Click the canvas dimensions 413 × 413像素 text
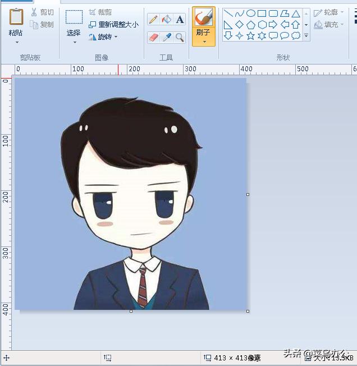The width and height of the screenshot is (357, 366). coord(237,358)
